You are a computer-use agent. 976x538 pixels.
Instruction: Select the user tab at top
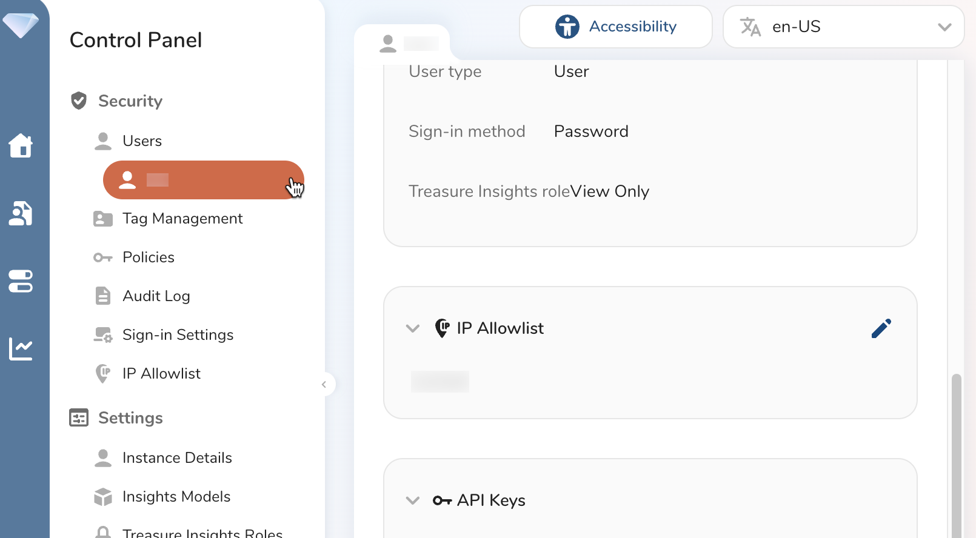click(x=402, y=44)
